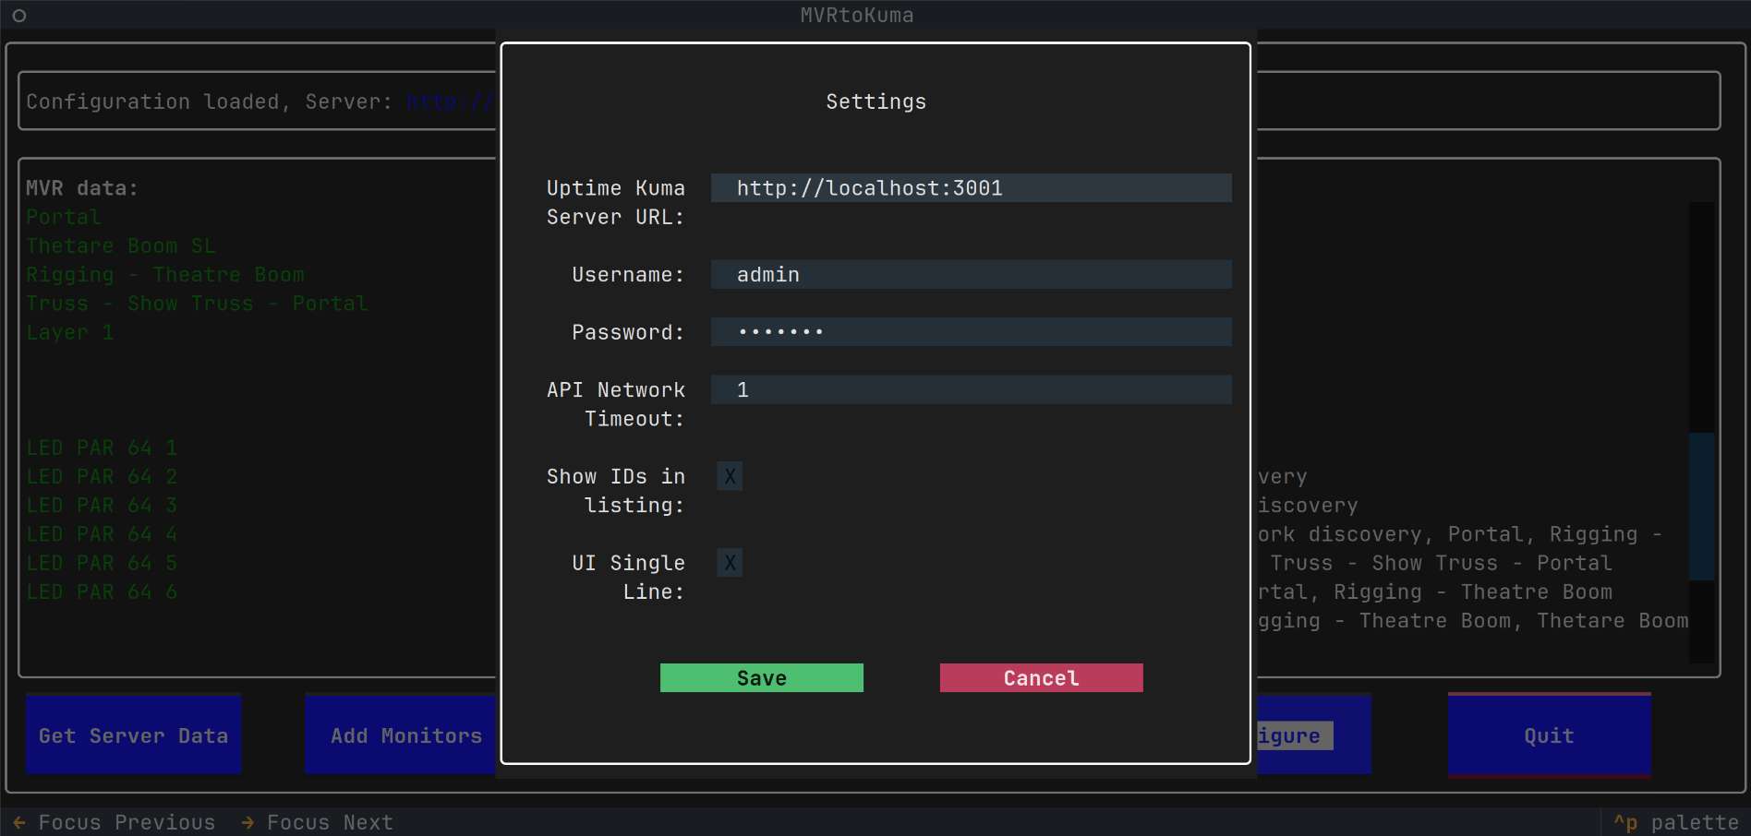This screenshot has height=836, width=1751.
Task: Toggle the Show IDs in listing checkbox
Action: (x=730, y=476)
